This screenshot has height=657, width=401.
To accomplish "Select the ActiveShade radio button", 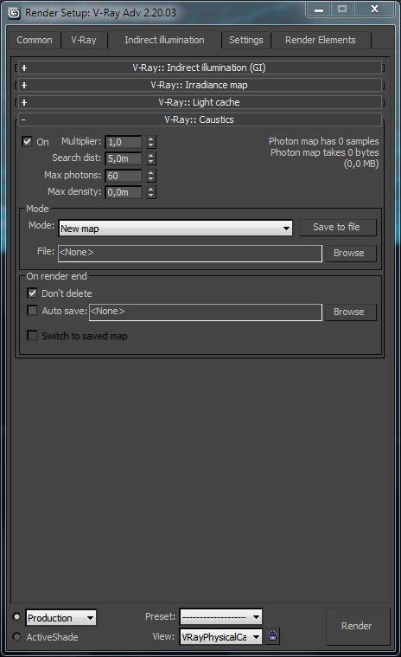I will pyautogui.click(x=16, y=636).
